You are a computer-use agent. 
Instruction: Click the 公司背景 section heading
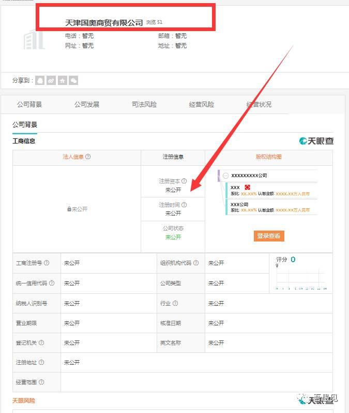25,124
